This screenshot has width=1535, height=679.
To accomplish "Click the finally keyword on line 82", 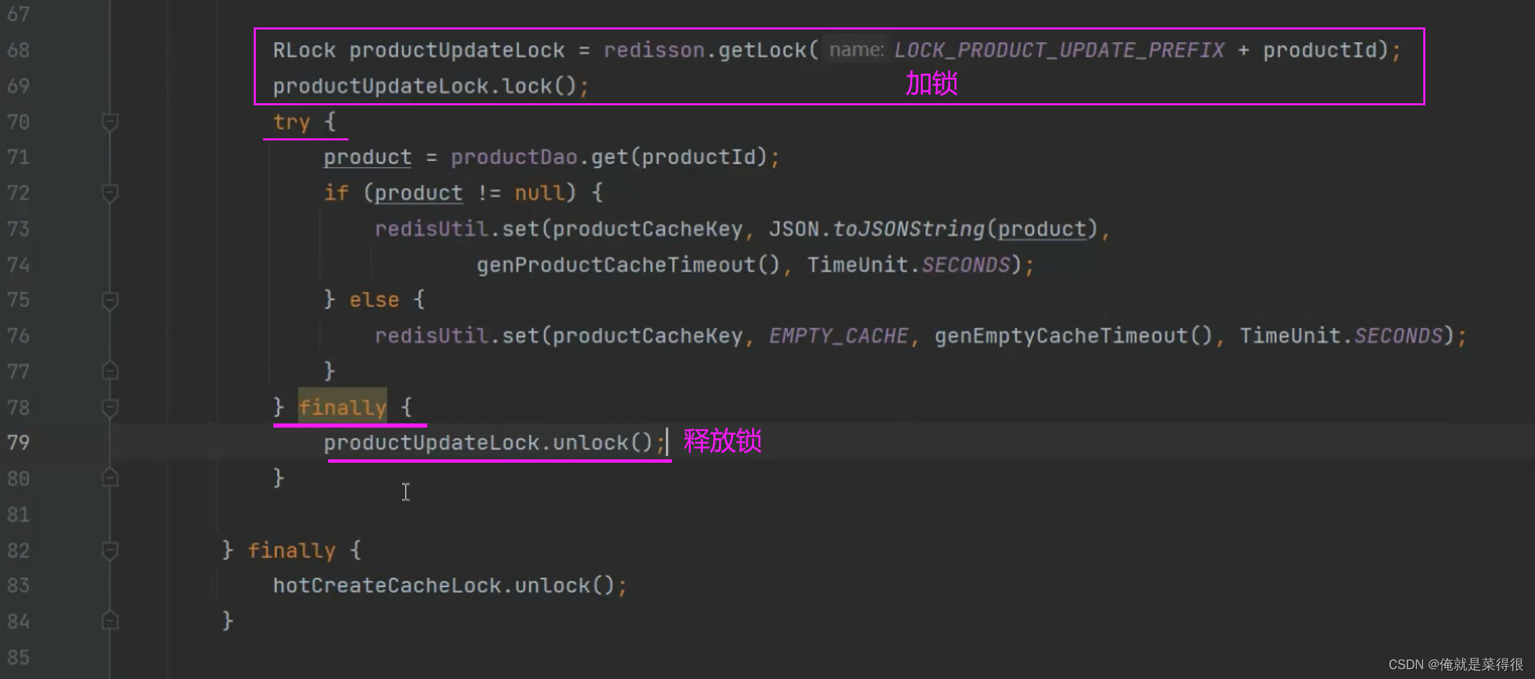I will 292,551.
